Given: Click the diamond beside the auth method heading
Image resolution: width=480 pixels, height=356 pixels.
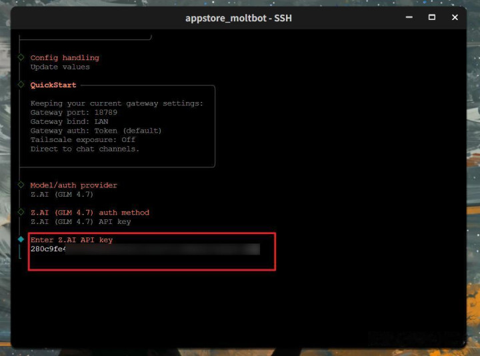Looking at the screenshot, I should pyautogui.click(x=21, y=212).
